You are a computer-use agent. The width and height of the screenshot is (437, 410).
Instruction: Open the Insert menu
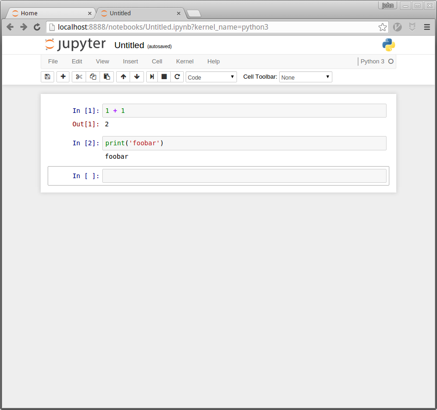(x=130, y=62)
